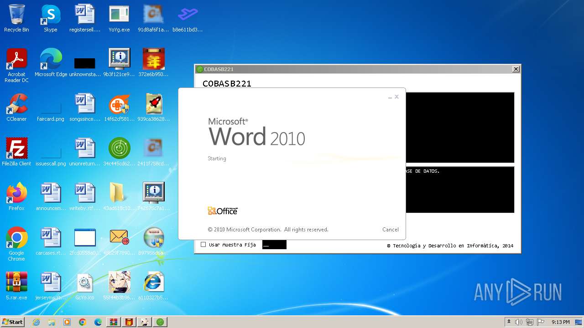Switch to the WinRAR taskbar button
This screenshot has height=328, width=584.
pos(114,322)
